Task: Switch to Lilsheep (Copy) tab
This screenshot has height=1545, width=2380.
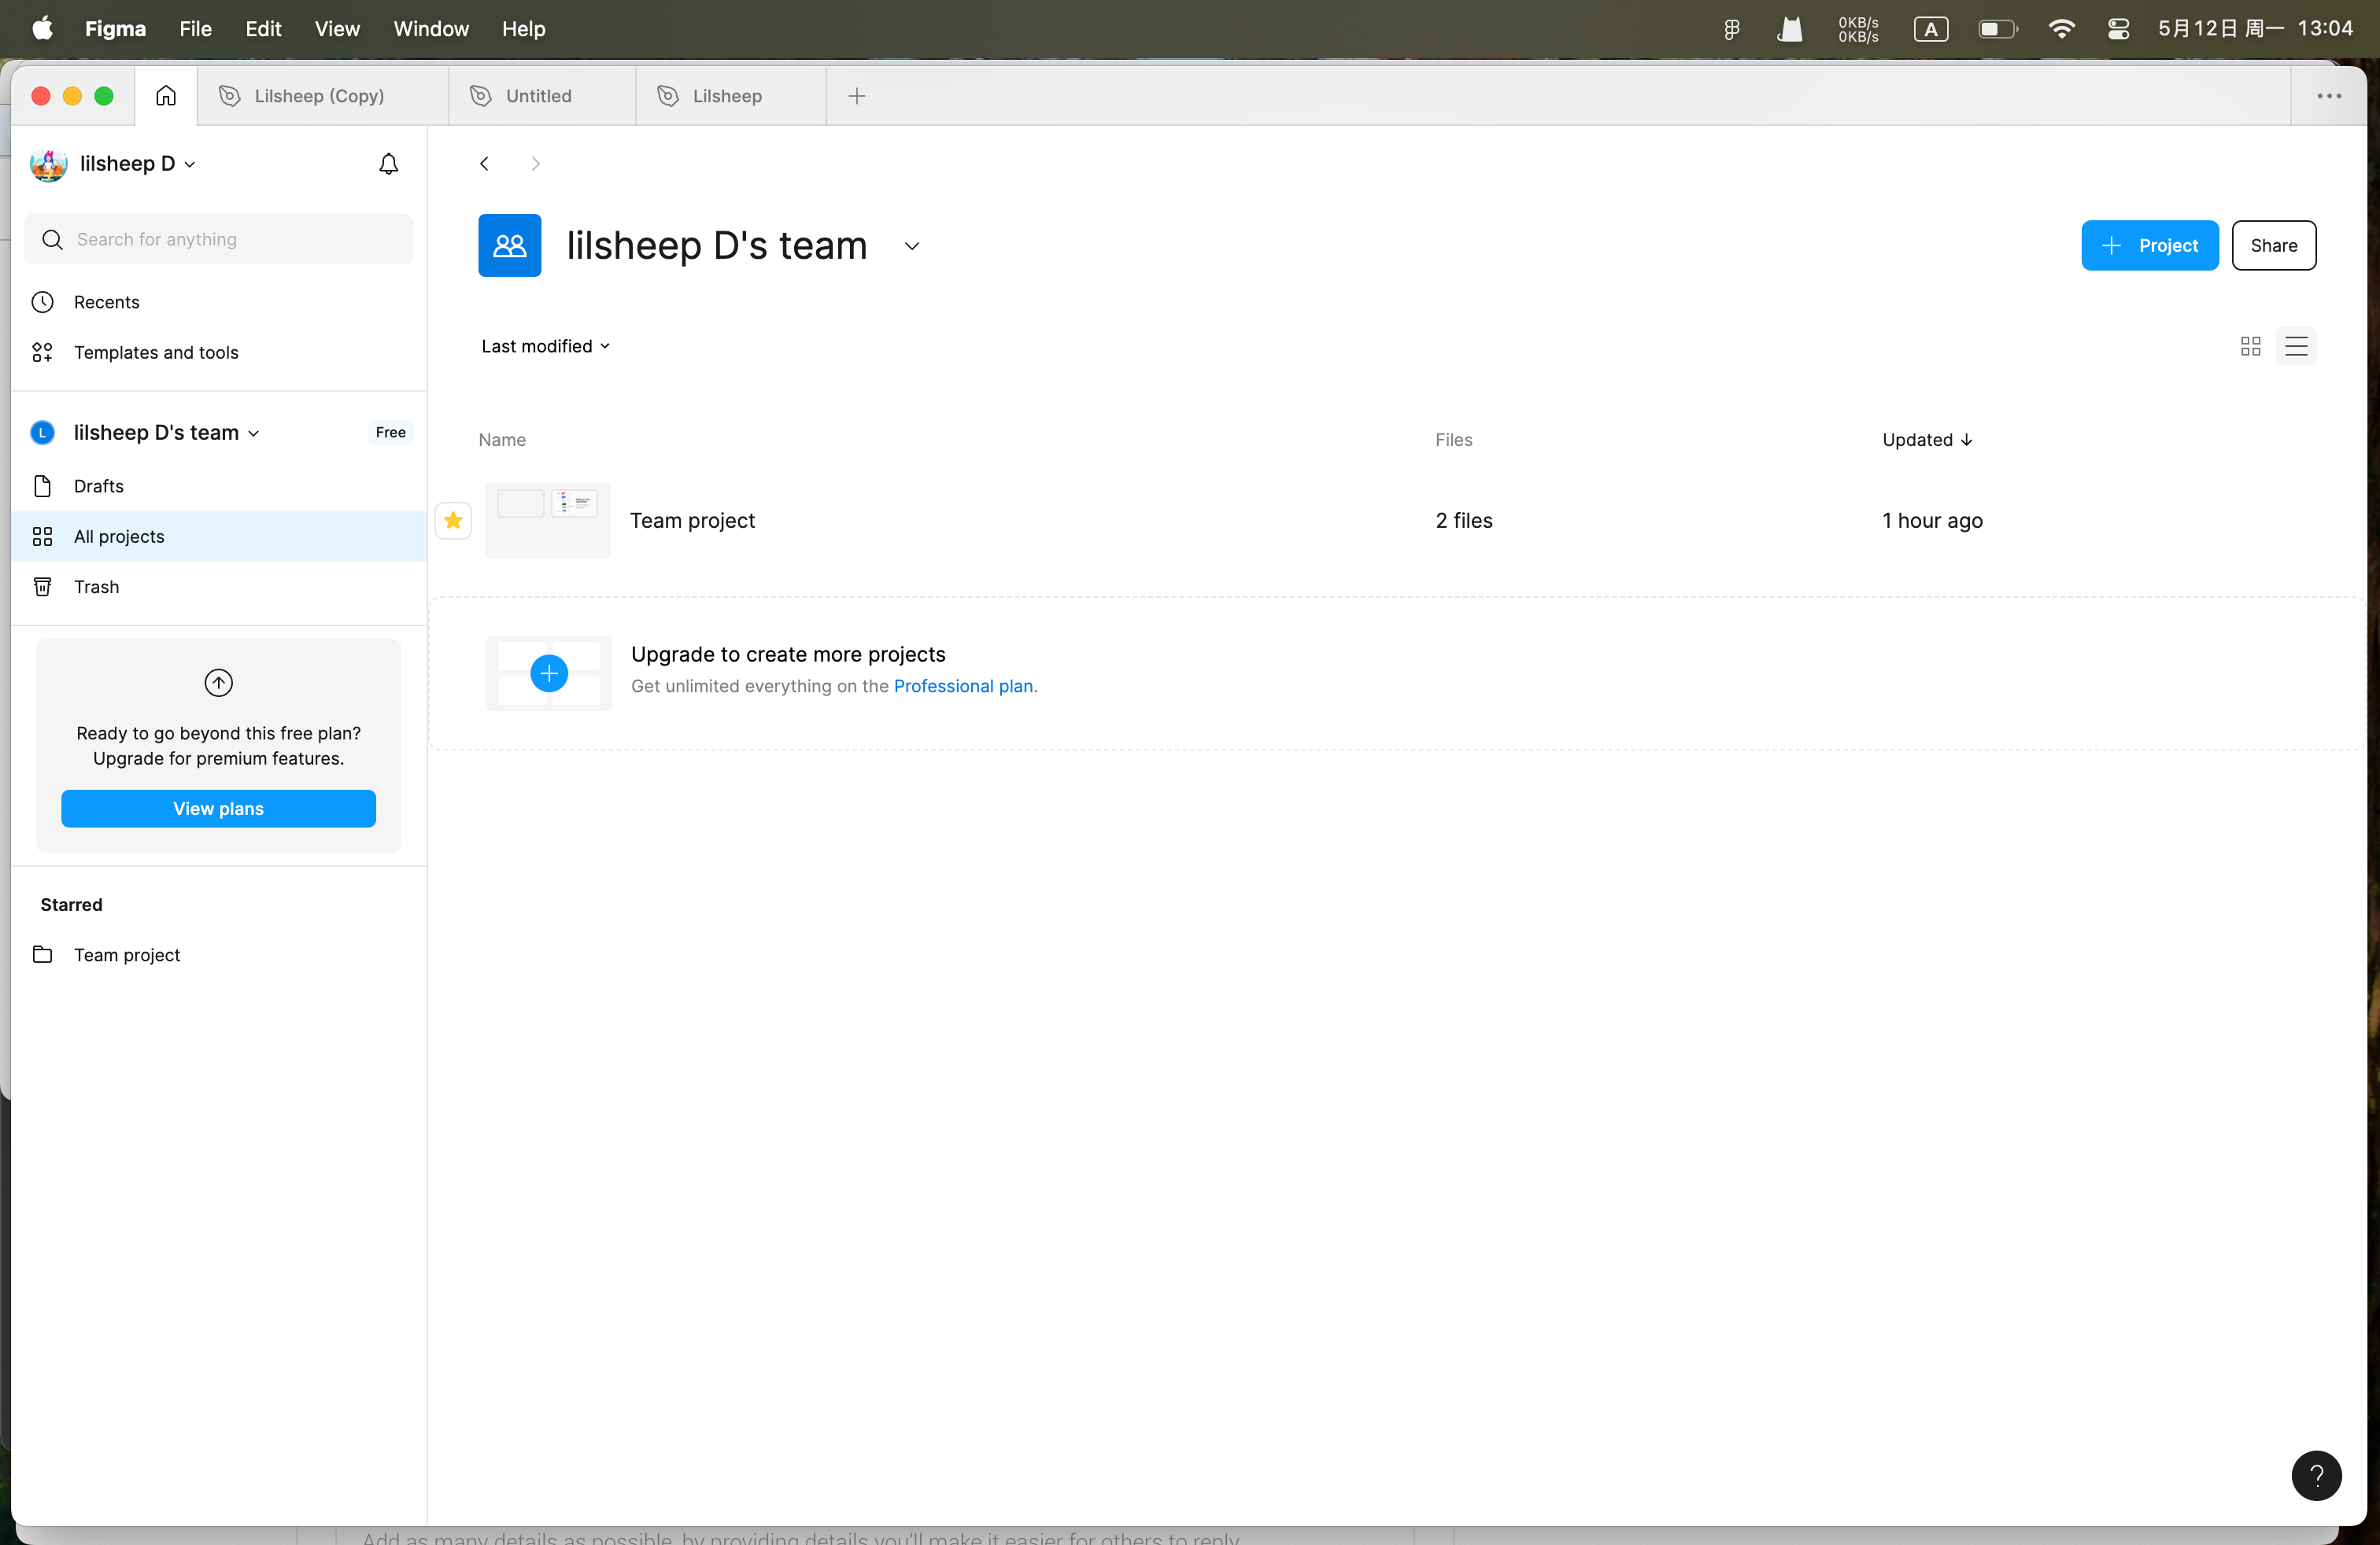Action: coord(322,96)
